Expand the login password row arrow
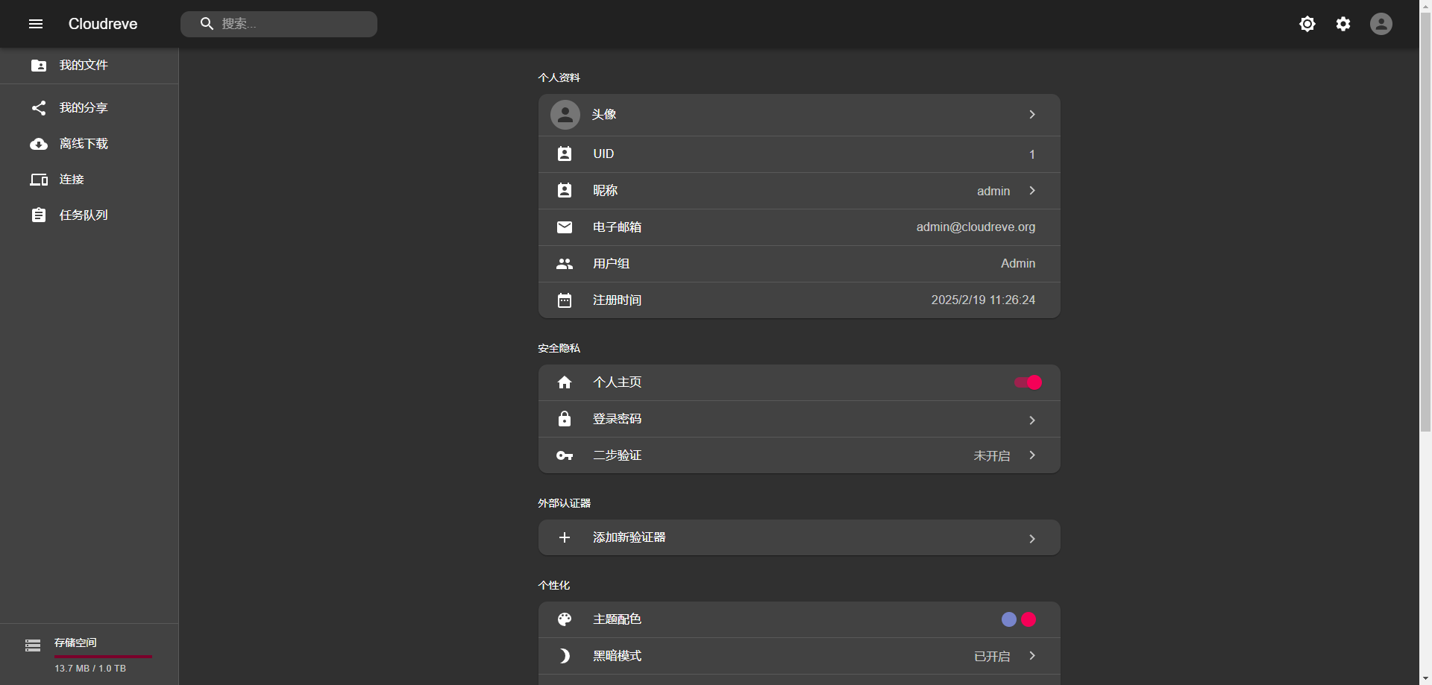 tap(1032, 420)
